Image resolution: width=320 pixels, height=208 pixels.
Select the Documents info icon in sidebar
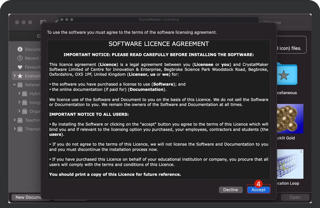20,49
